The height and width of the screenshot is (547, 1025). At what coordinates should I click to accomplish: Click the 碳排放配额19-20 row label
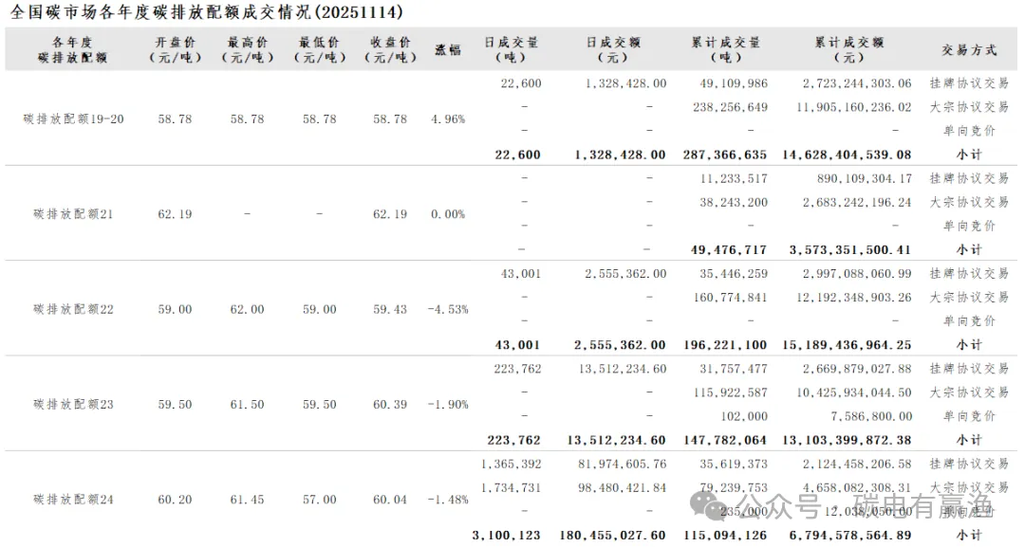tap(73, 119)
